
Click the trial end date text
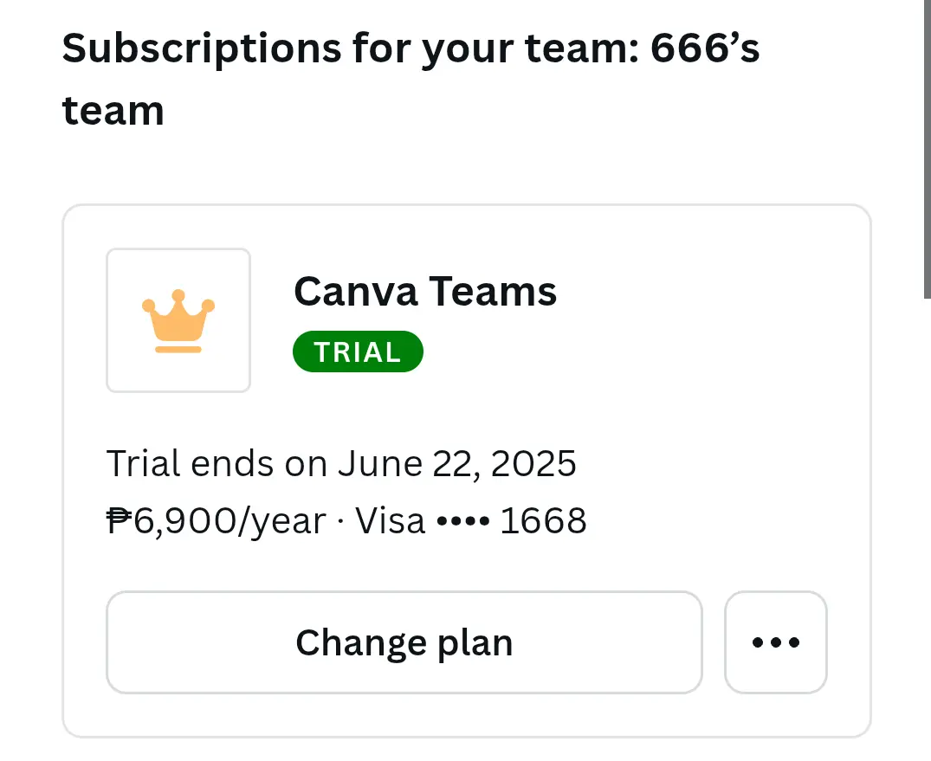(341, 463)
